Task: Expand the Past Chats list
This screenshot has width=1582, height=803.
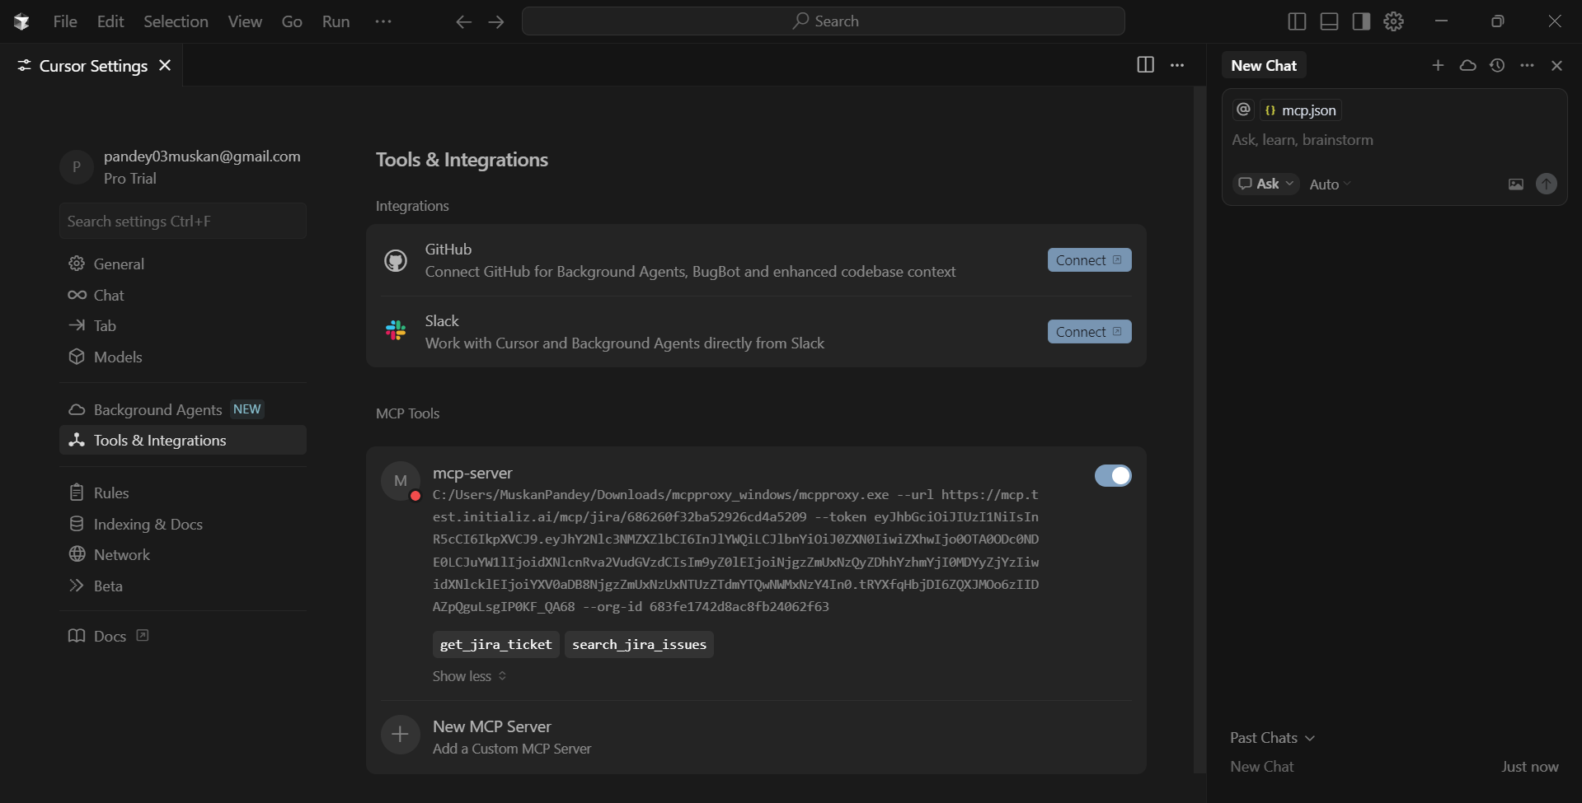Action: click(x=1272, y=738)
